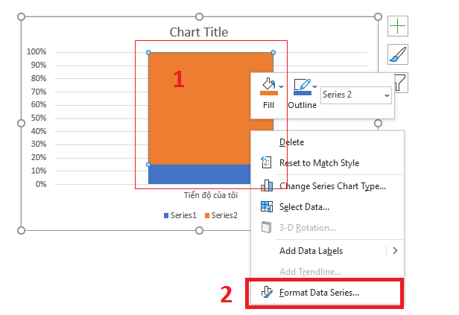Click the Change Series Chart Type icon
The height and width of the screenshot is (315, 459).
tap(267, 185)
